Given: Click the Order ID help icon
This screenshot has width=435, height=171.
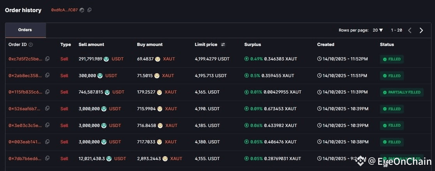Looking at the screenshot, I should point(31,45).
